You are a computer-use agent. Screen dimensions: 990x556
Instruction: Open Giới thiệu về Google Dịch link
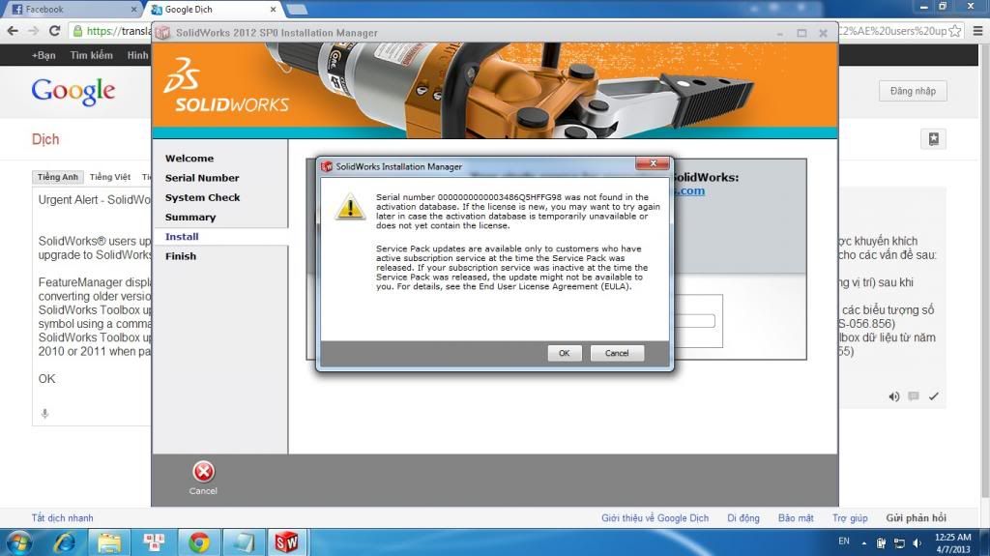point(655,517)
